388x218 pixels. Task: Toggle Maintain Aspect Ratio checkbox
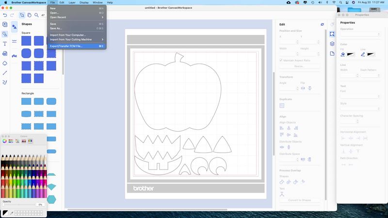tap(281, 60)
